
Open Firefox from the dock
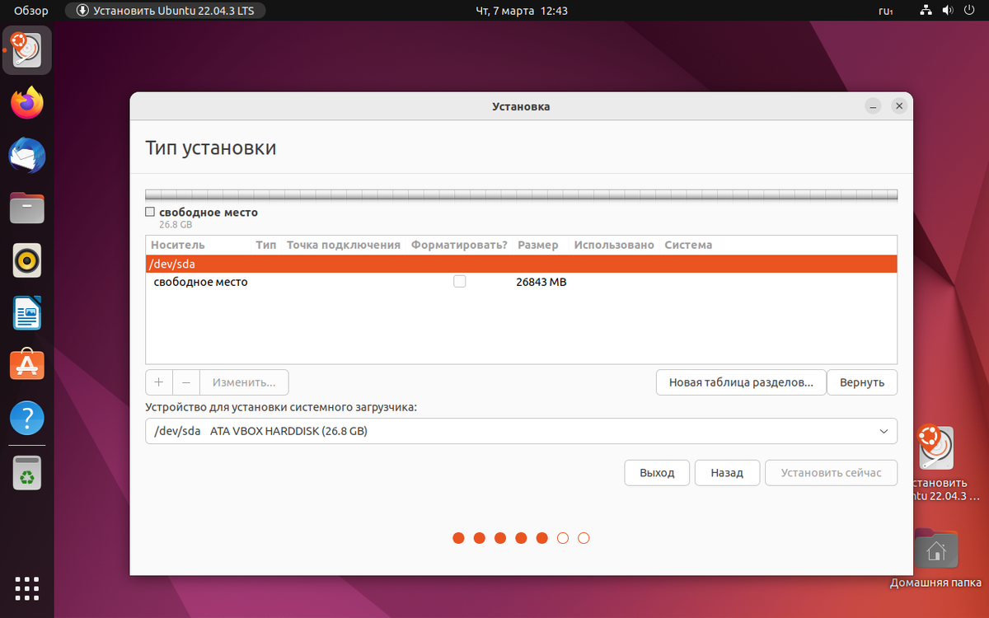(x=26, y=103)
